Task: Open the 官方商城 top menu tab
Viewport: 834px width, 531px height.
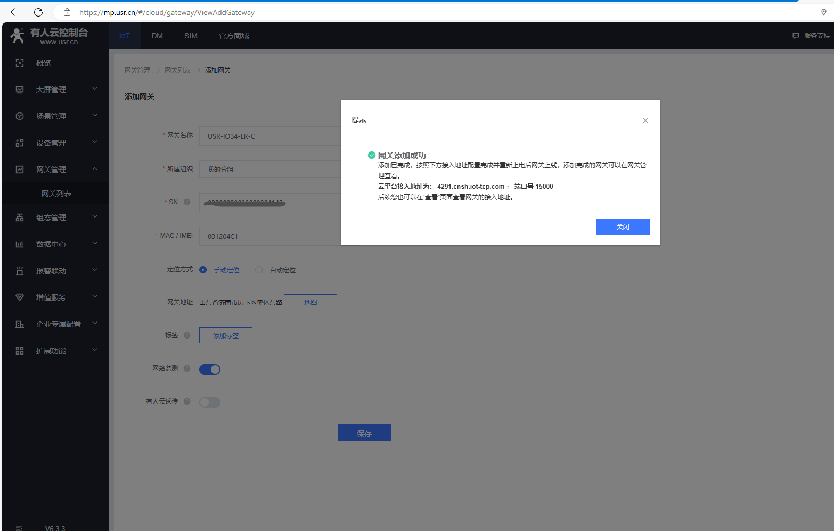Action: click(x=234, y=36)
